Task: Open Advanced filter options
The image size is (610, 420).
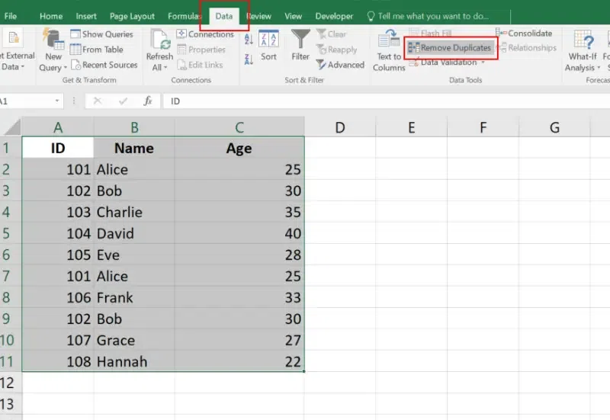Action: 340,65
